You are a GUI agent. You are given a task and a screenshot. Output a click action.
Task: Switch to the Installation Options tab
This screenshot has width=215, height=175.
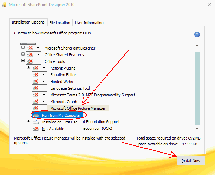point(28,22)
